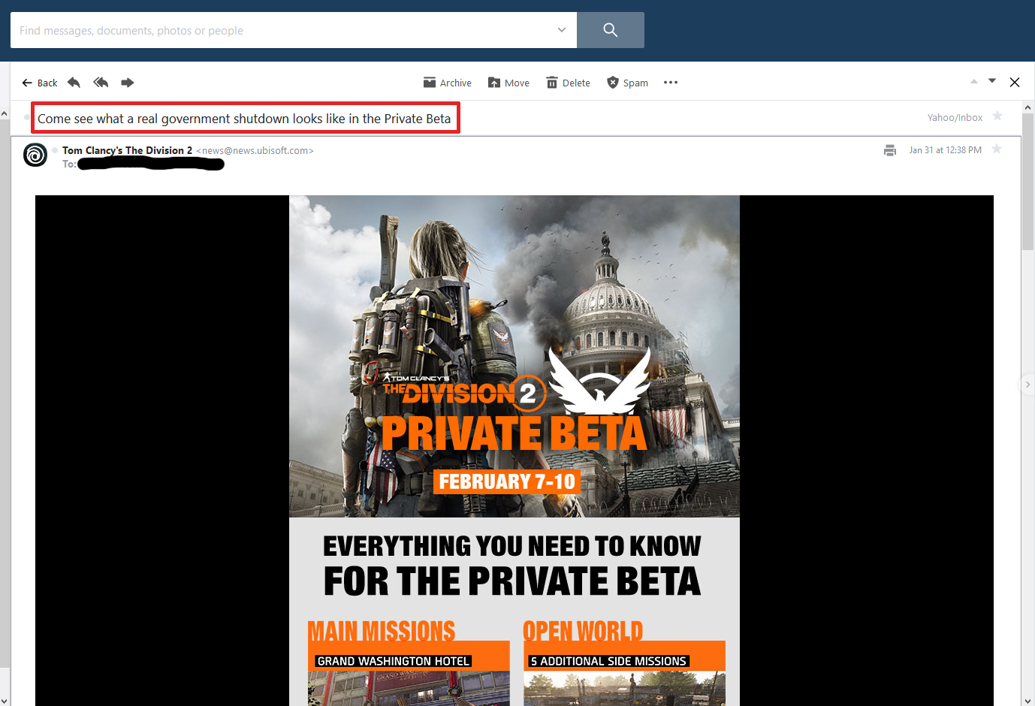Viewport: 1035px width, 706px height.
Task: Go Back to the inbox list
Action: tap(40, 83)
